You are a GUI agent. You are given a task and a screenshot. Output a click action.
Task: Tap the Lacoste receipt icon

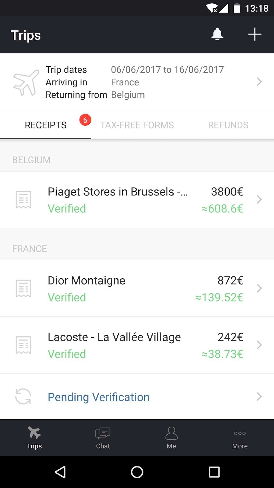tap(24, 345)
